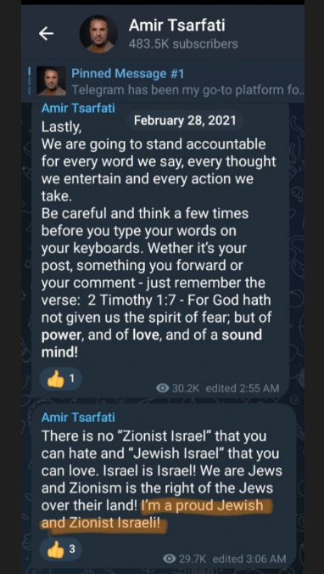This screenshot has height=574, width=324.
Task: Tap the 'edited 3:06 AM' timestamp
Action: pos(249,559)
